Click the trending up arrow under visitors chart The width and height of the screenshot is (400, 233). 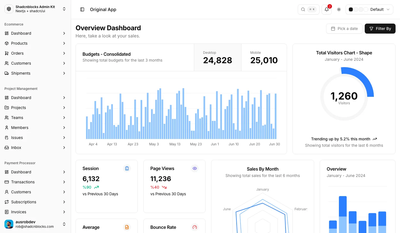click(375, 139)
